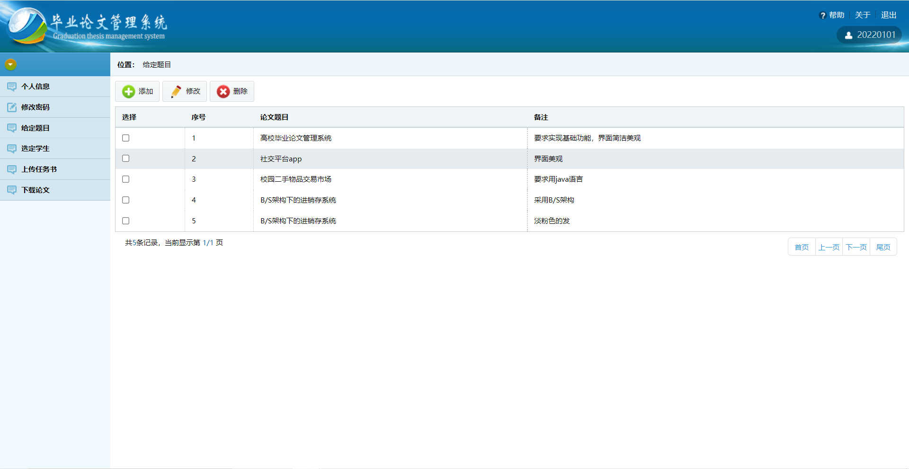Open 给定题目 menu item

55,128
